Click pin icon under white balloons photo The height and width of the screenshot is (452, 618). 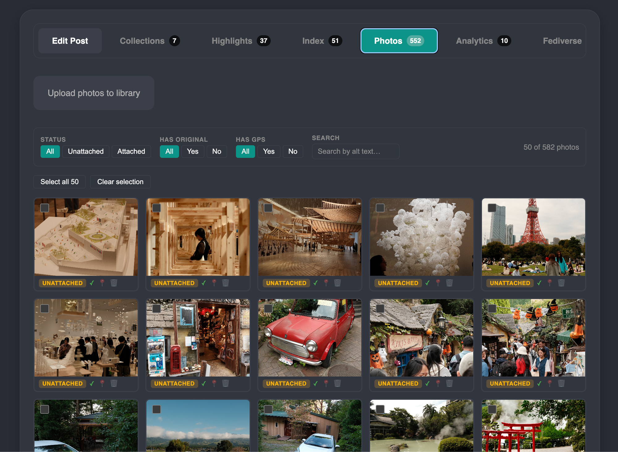(x=438, y=283)
